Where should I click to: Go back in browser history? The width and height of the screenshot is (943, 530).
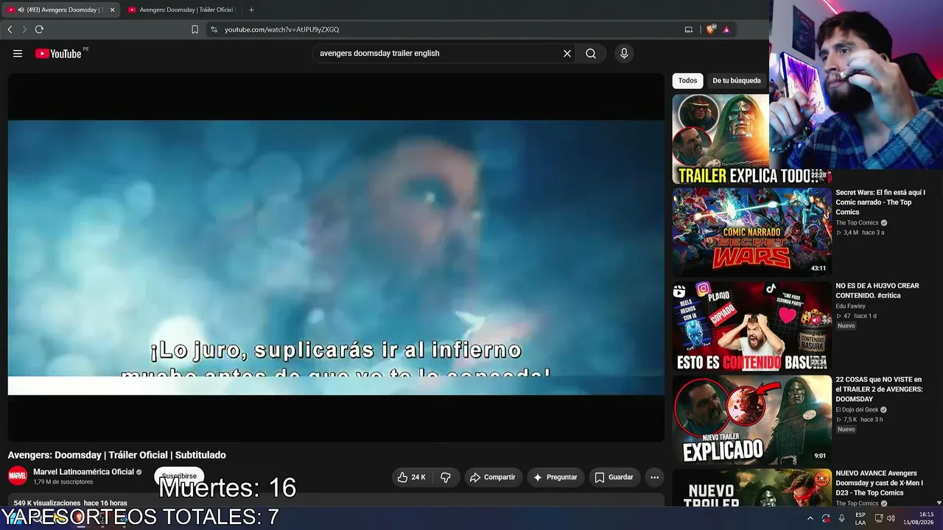point(10,29)
